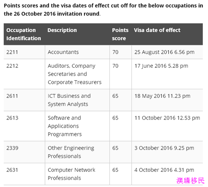Click 11 October 2016 12.53 pm date

(167, 118)
